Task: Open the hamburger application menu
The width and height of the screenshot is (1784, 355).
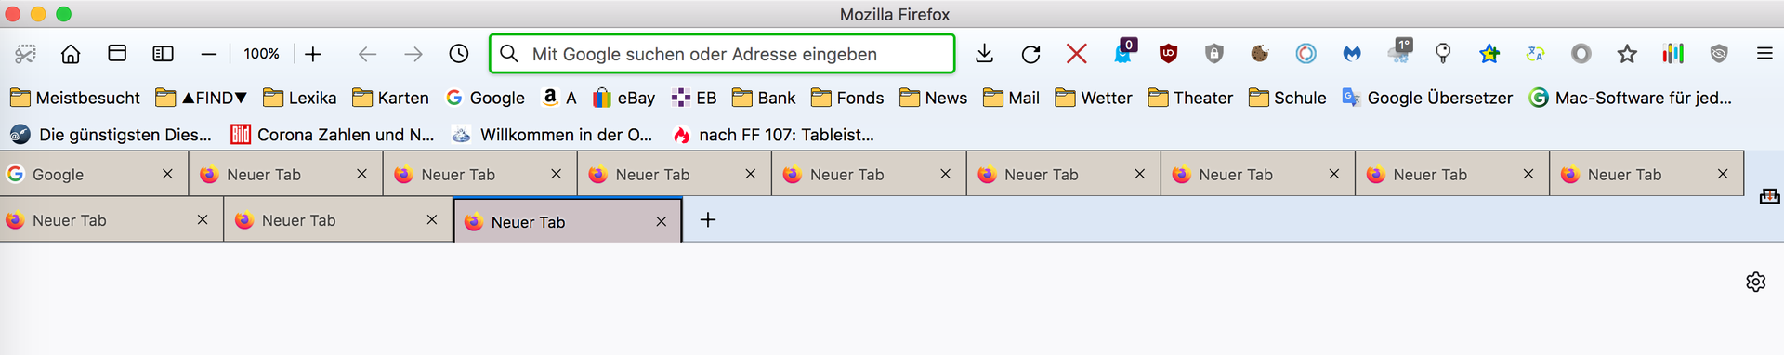Action: coord(1764,54)
